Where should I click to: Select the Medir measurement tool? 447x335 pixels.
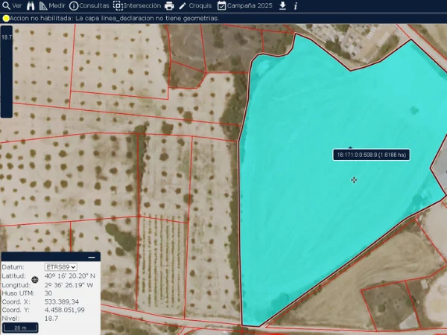point(52,5)
